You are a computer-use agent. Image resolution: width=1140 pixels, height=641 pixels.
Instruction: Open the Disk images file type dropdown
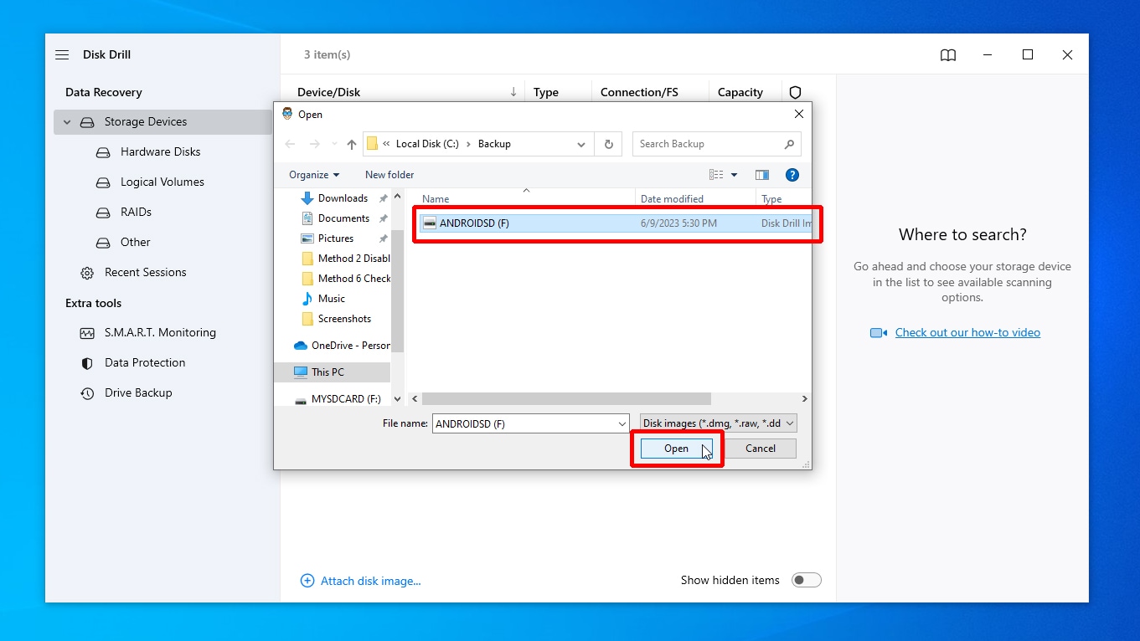click(718, 423)
